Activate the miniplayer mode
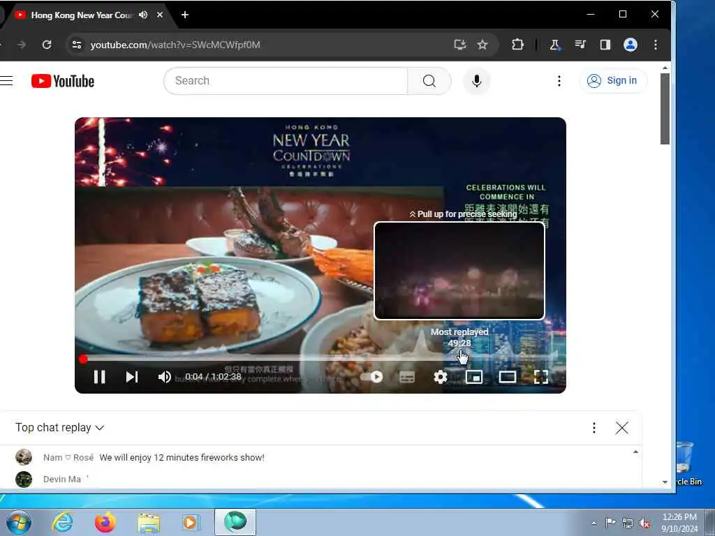Image resolution: width=715 pixels, height=536 pixels. coord(474,377)
